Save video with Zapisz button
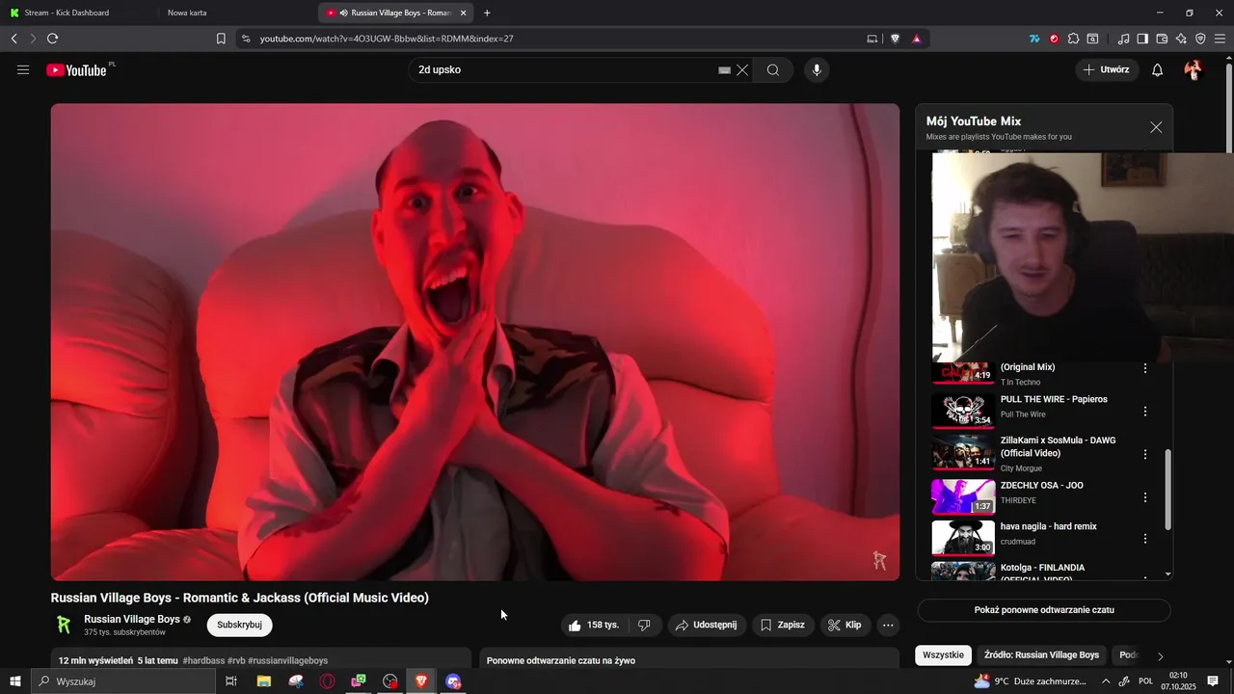This screenshot has height=694, width=1234. point(782,625)
